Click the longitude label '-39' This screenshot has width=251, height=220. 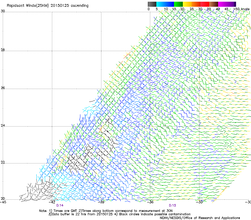click(x=101, y=202)
